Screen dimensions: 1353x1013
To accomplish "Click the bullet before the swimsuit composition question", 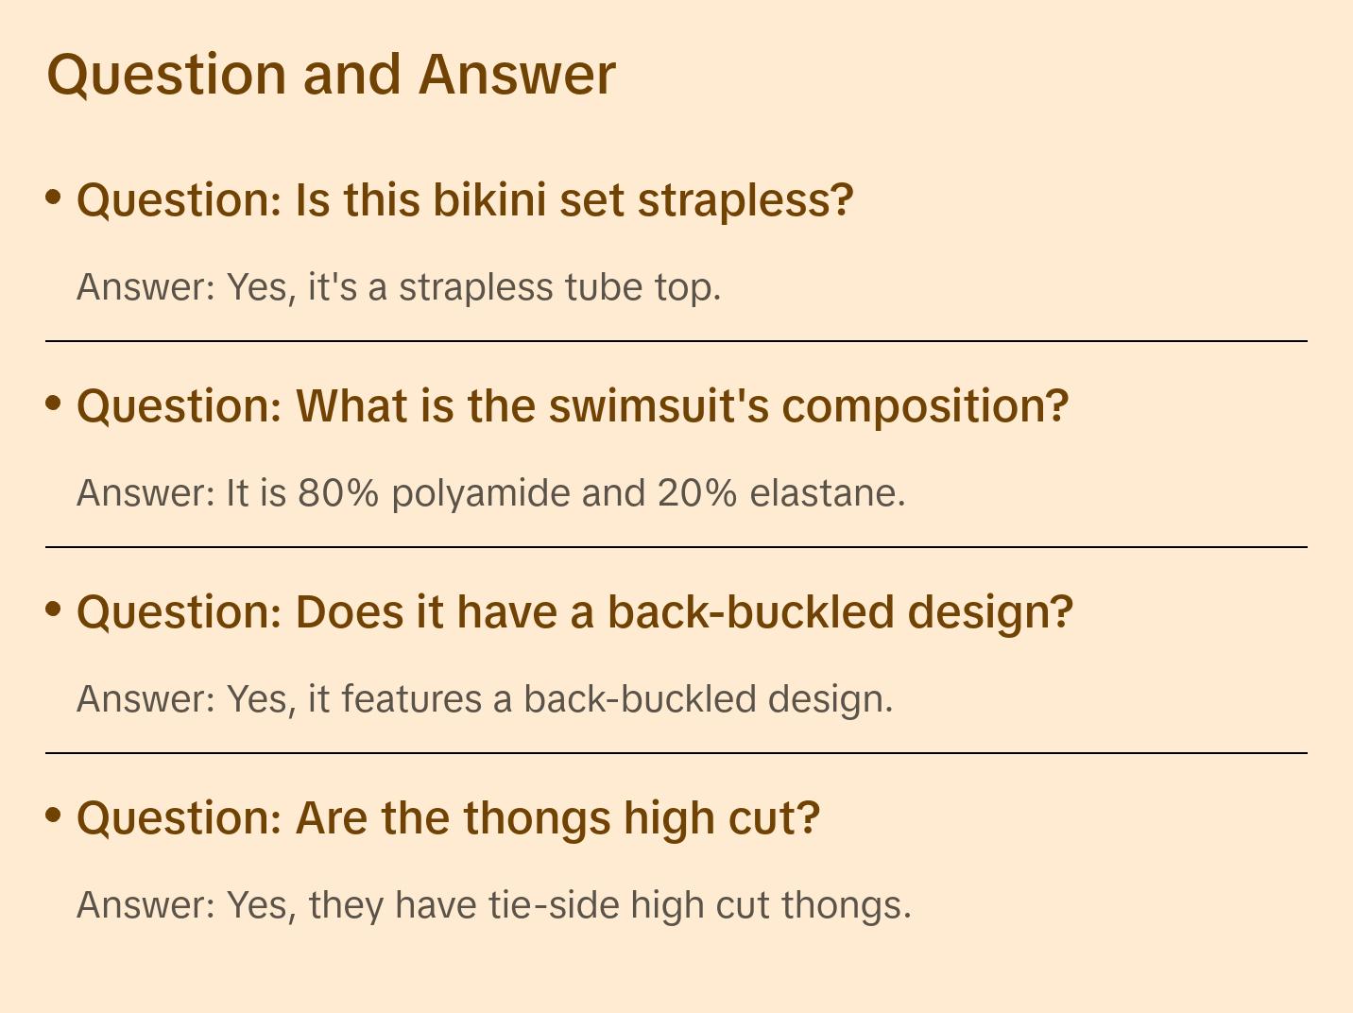I will click(54, 403).
